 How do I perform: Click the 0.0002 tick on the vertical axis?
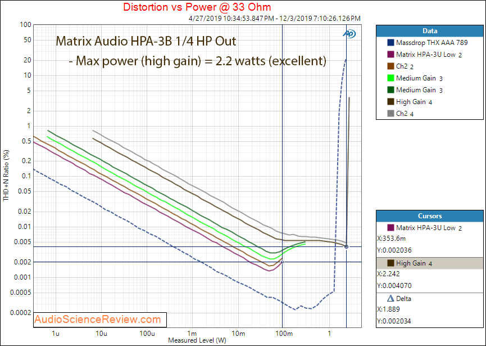click(x=21, y=313)
